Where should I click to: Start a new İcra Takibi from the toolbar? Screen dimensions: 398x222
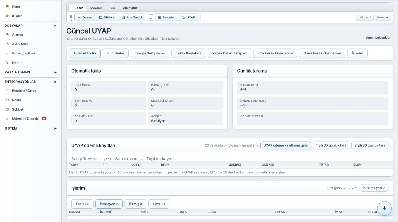[132, 17]
